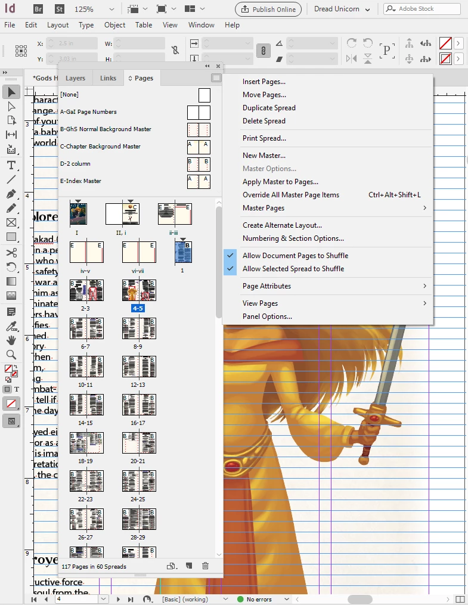The height and width of the screenshot is (605, 468).
Task: Click the Apply None color swatch
Action: pos(11,404)
